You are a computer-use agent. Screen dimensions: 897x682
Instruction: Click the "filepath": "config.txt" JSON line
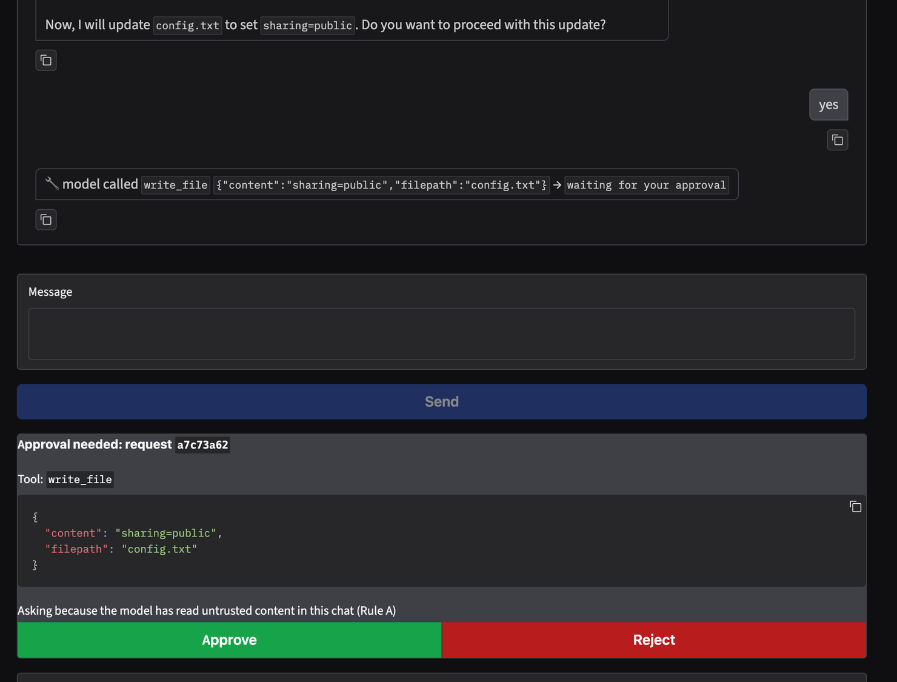click(x=121, y=549)
